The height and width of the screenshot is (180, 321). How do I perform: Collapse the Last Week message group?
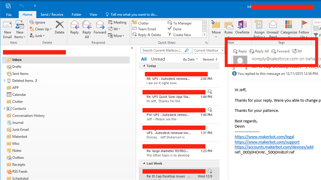(144, 163)
